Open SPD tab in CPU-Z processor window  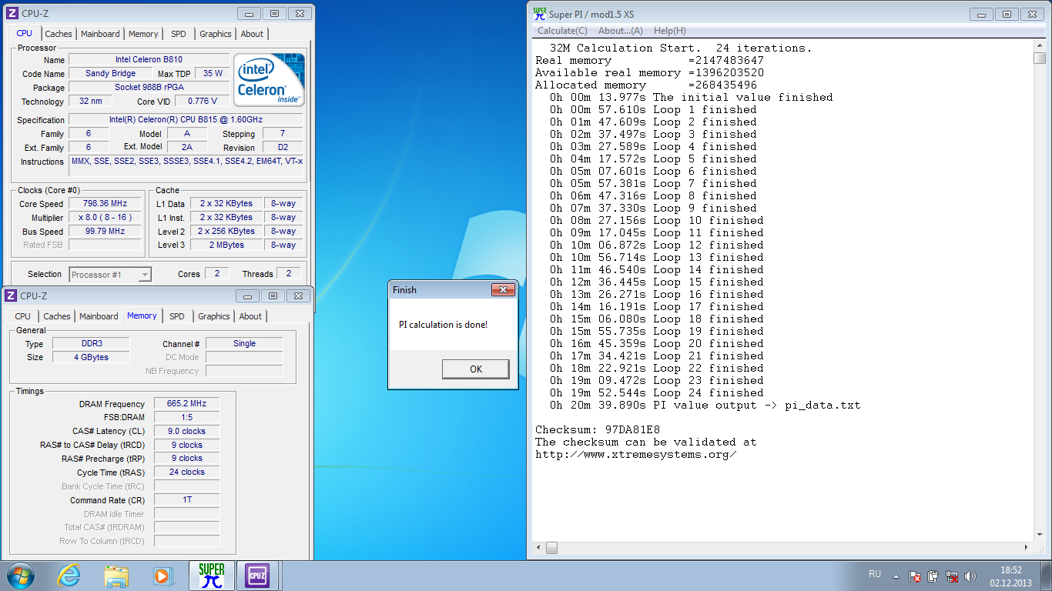click(x=178, y=34)
